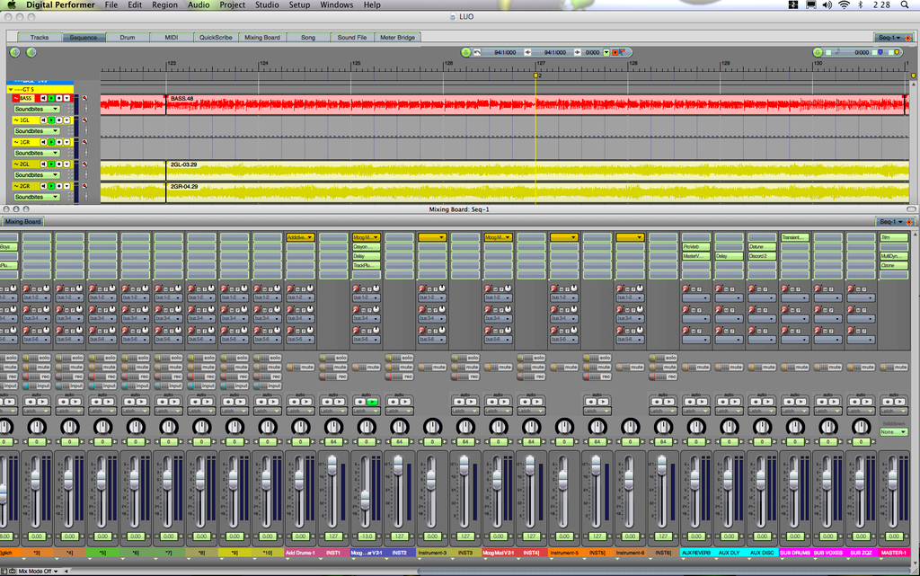Open the Mix Mode Off dropdown
The height and width of the screenshot is (576, 920).
point(38,571)
